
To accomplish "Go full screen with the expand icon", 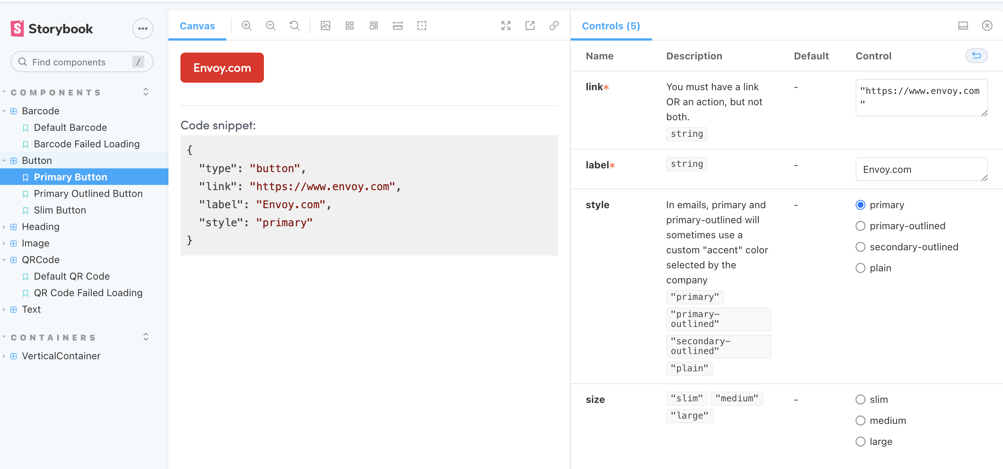I will [506, 26].
